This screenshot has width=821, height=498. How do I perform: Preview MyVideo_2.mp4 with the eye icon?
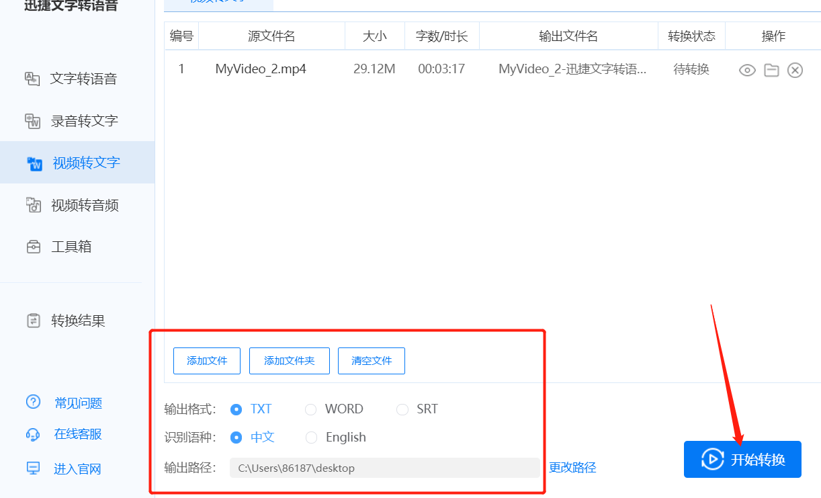tap(747, 70)
